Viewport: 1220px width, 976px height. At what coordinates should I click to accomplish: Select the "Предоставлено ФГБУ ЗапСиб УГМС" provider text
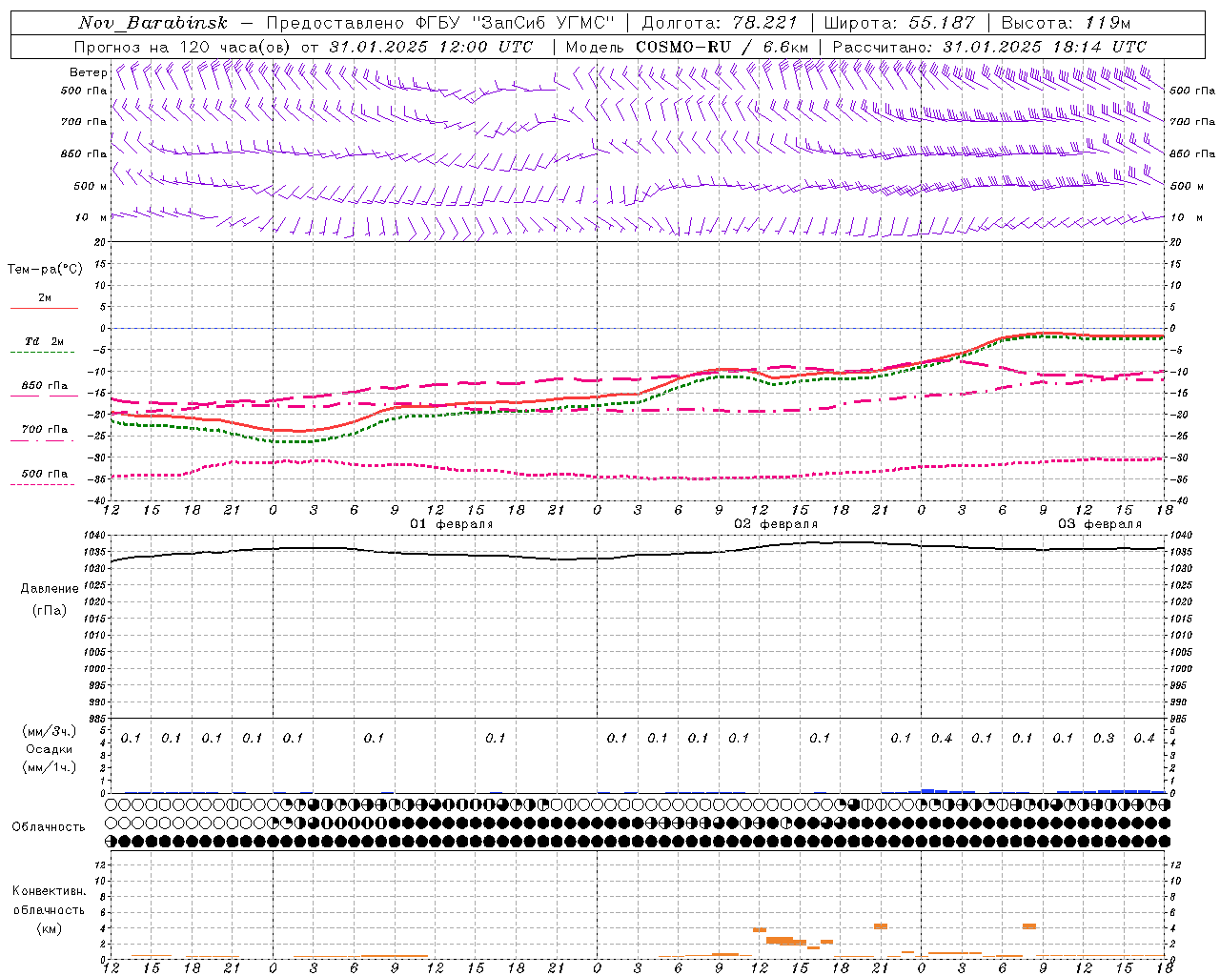click(x=441, y=23)
